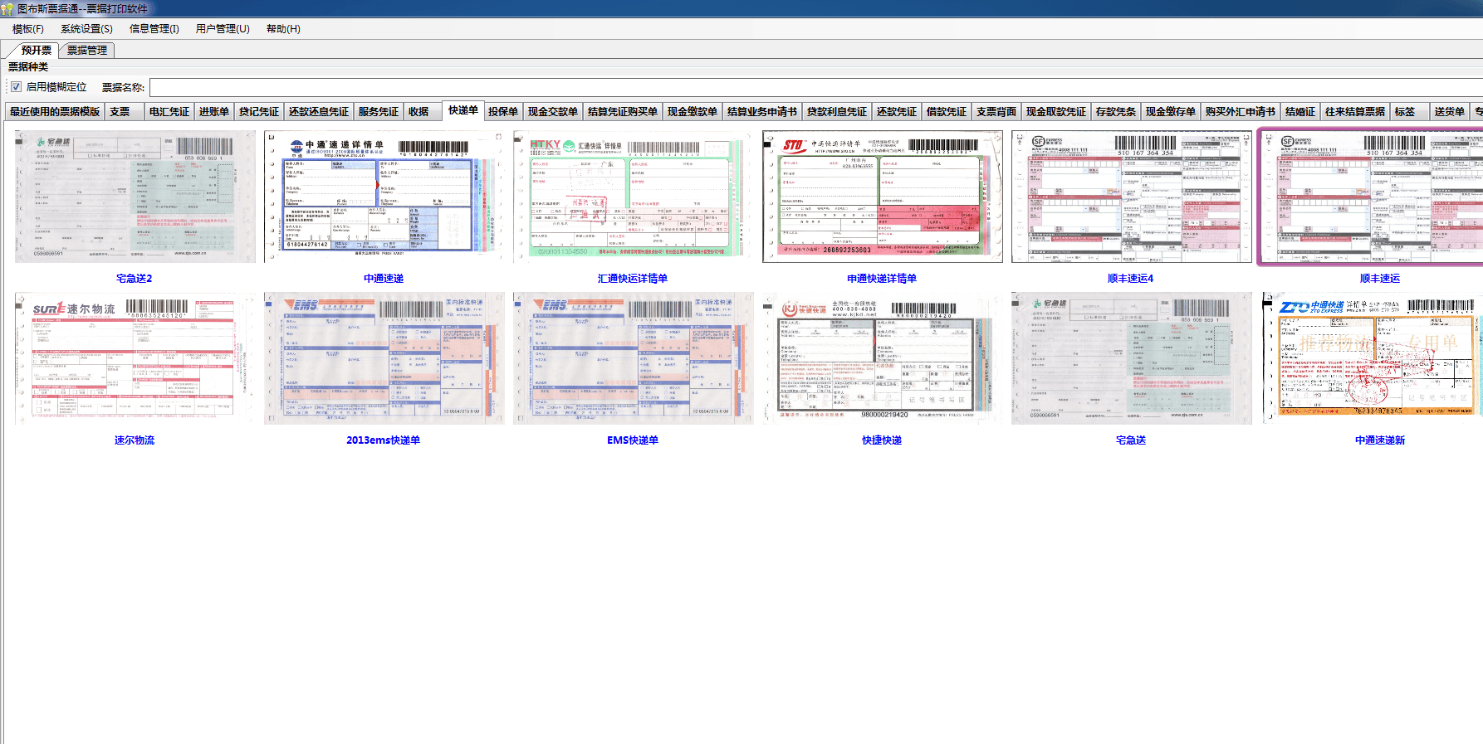1483x744 pixels.
Task: Select the 现金交款单 category tab
Action: click(552, 112)
